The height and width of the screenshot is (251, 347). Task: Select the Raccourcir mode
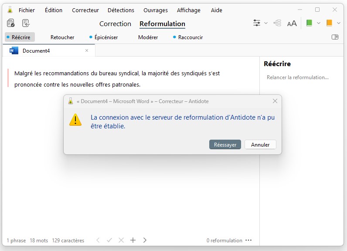tap(188, 37)
